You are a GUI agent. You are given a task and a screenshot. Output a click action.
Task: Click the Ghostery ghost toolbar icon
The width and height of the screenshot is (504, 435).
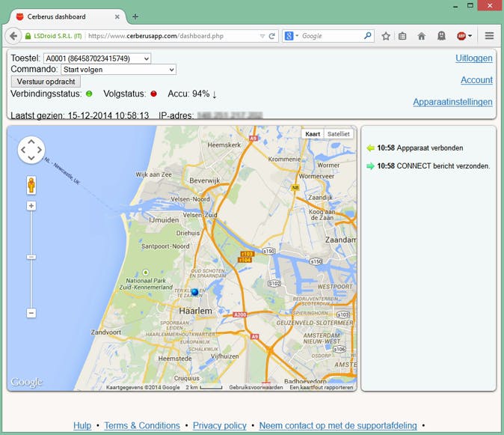pyautogui.click(x=441, y=36)
